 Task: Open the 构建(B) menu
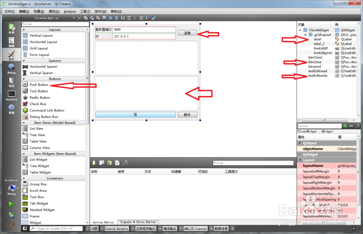39,11
